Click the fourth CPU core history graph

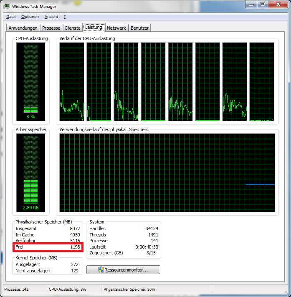pyautogui.click(x=153, y=81)
